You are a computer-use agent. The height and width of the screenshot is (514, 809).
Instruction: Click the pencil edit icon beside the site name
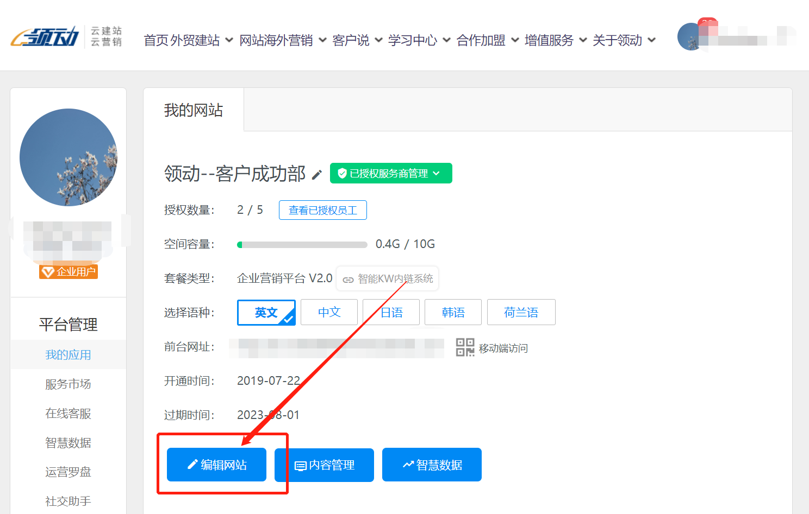(x=317, y=174)
